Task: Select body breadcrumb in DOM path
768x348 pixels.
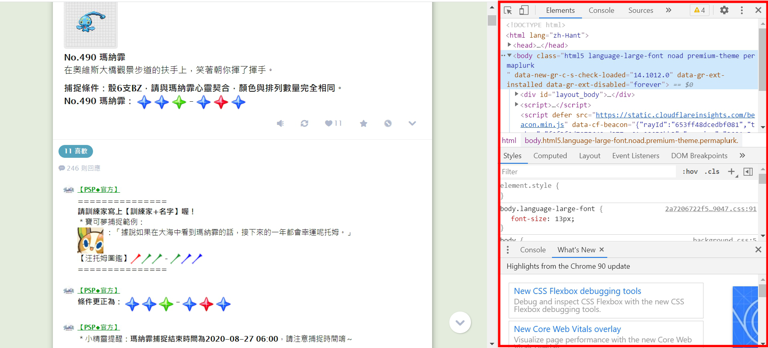Action: (631, 141)
